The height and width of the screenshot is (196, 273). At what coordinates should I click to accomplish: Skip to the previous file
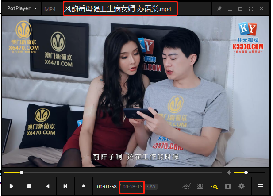47,186
